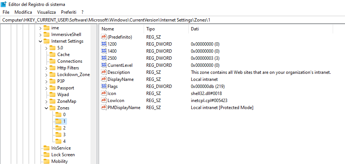
Task: Select the ime folder icon
Action: (47, 28)
